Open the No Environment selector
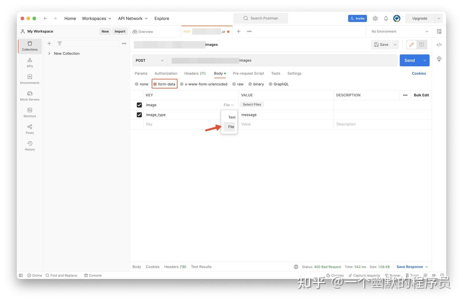 pos(400,31)
